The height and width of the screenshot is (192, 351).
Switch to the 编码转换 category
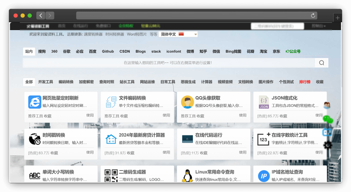66,82
